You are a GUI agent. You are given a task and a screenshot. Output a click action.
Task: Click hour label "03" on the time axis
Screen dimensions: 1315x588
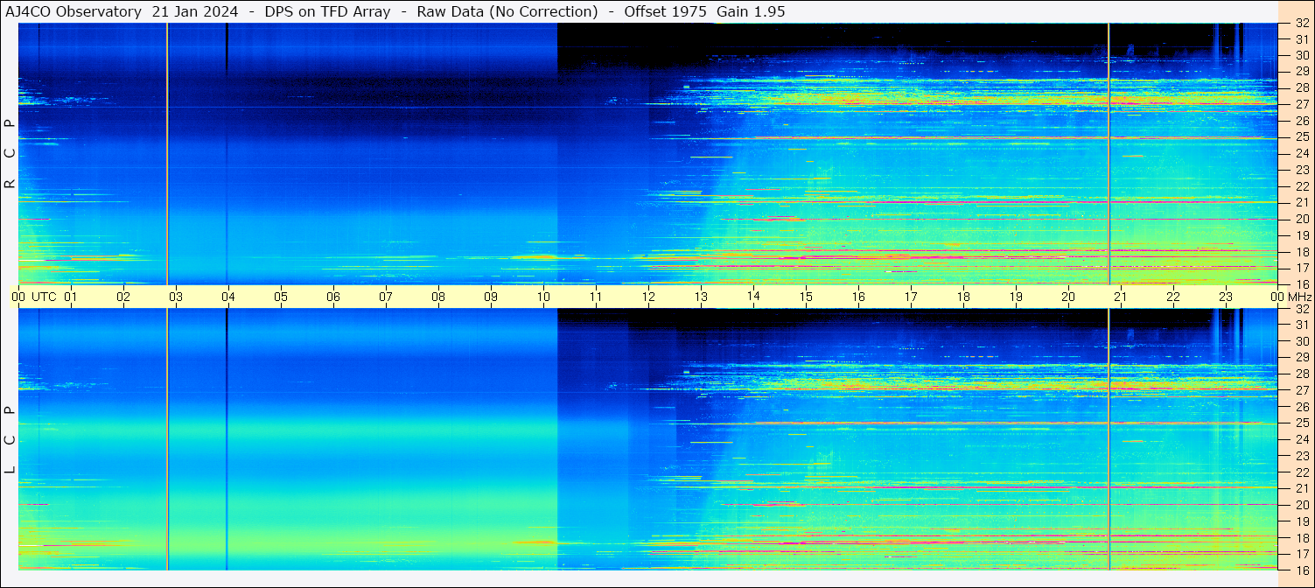[x=176, y=297]
